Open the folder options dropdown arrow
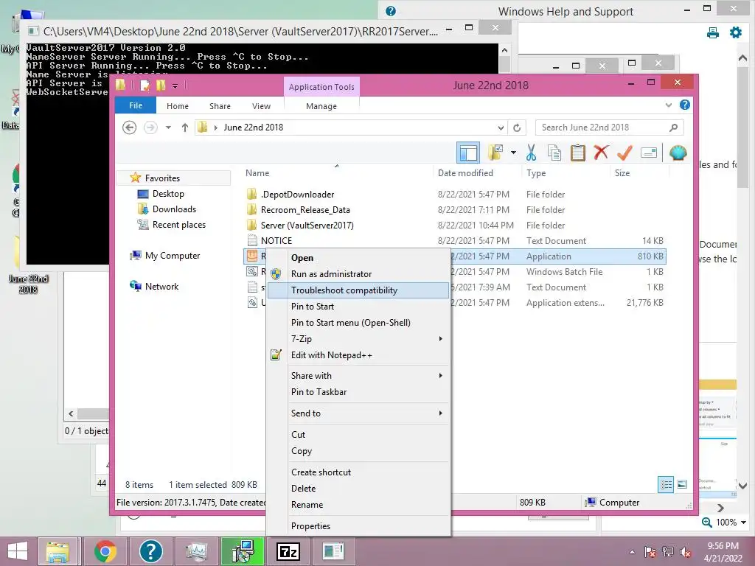Viewport: 755px width, 566px height. point(513,153)
